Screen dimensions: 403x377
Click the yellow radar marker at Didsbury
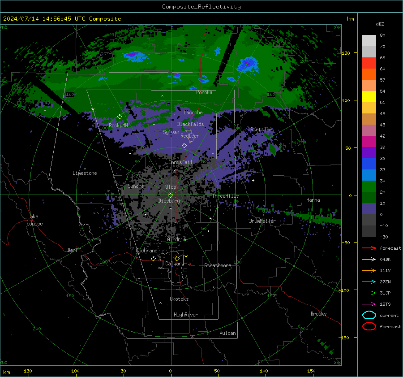(x=171, y=195)
